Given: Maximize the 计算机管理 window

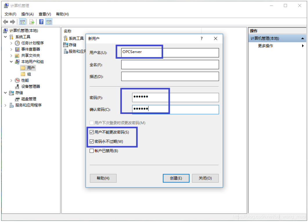Looking at the screenshot, I should click(285, 6).
